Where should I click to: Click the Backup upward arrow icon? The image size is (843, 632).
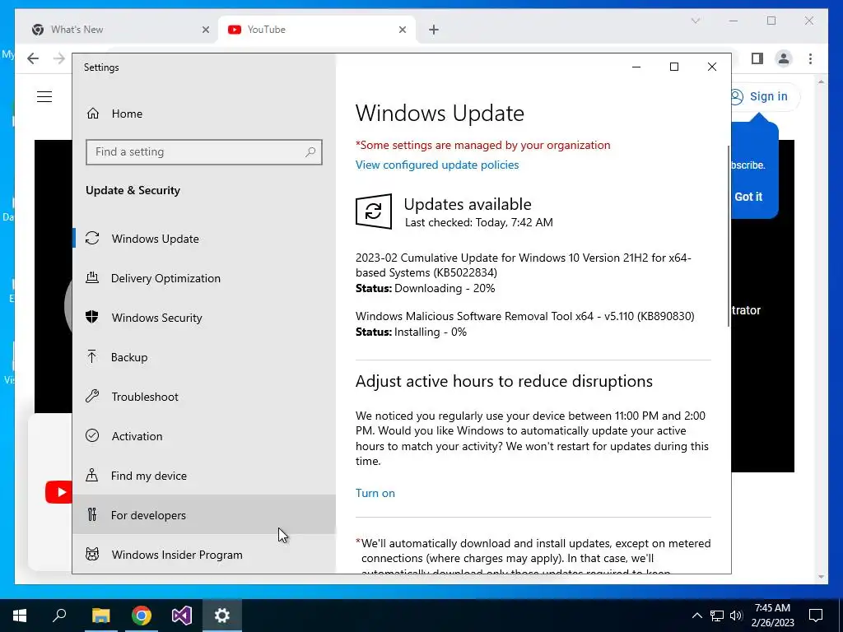coord(92,356)
